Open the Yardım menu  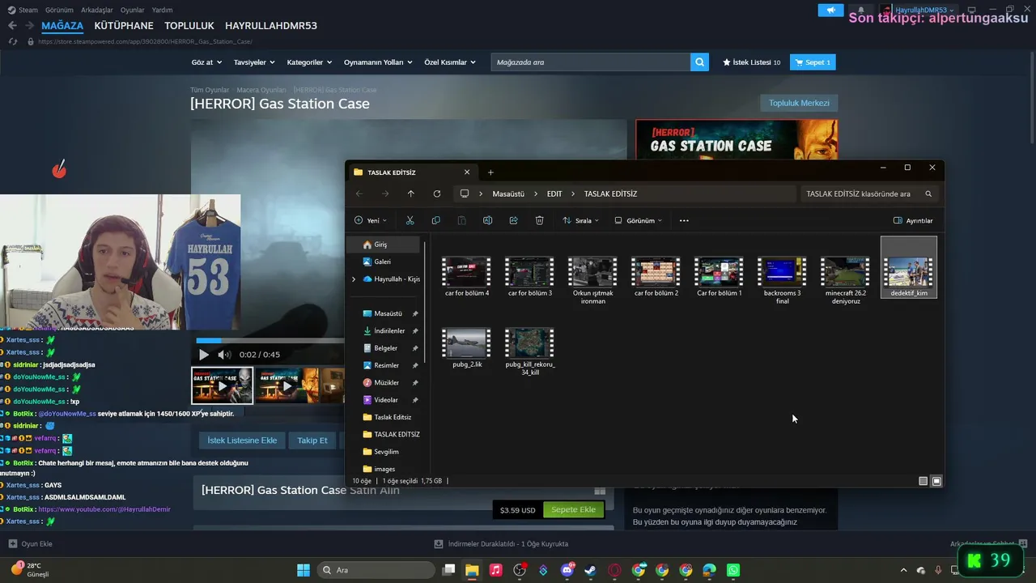tap(162, 10)
